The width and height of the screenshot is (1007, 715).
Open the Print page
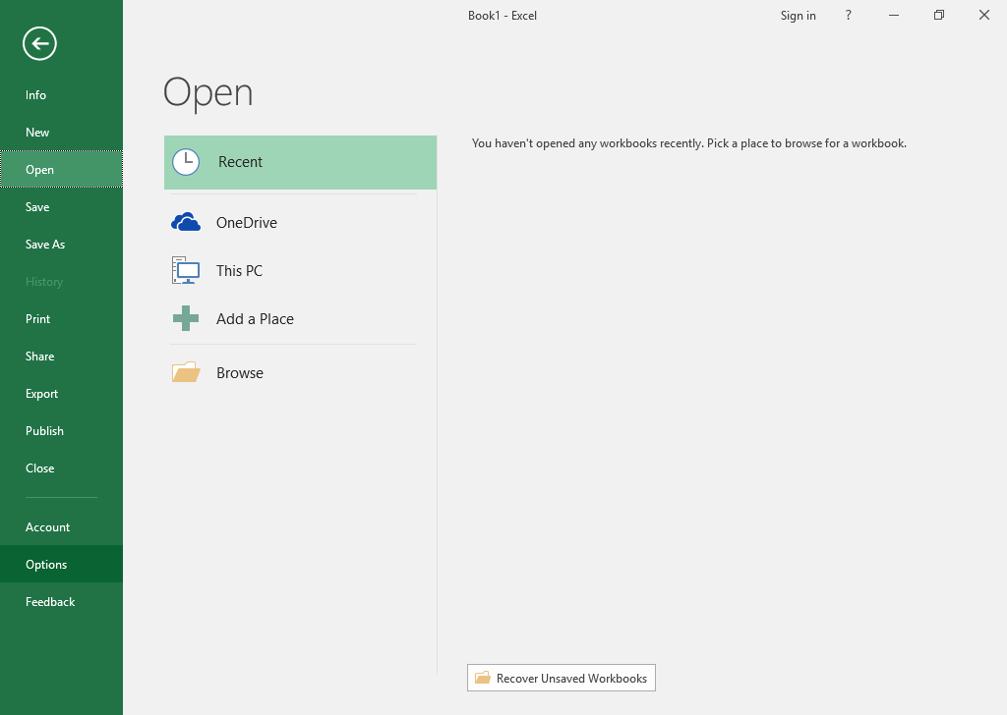tap(61, 318)
